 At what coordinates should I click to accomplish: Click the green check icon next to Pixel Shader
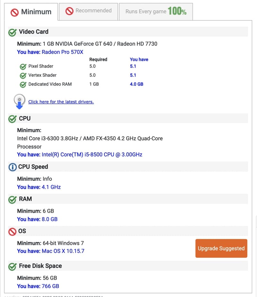click(x=23, y=66)
